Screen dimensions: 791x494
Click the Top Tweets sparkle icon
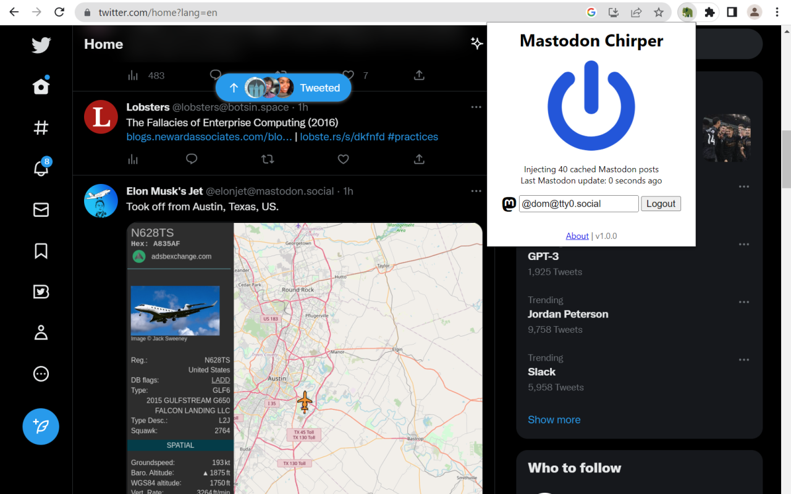pyautogui.click(x=476, y=43)
